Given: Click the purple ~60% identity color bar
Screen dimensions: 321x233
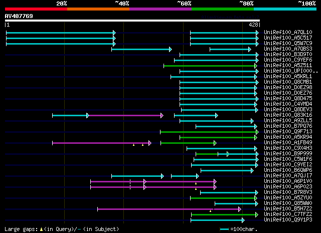Looking at the screenshot, I should tap(160, 9).
